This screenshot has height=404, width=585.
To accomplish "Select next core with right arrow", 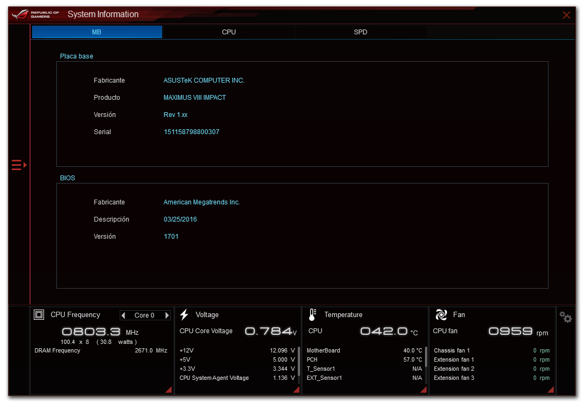I will [x=167, y=315].
